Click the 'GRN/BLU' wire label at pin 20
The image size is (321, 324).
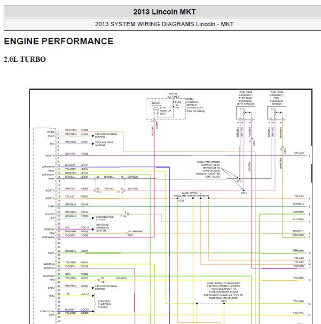pos(71,204)
